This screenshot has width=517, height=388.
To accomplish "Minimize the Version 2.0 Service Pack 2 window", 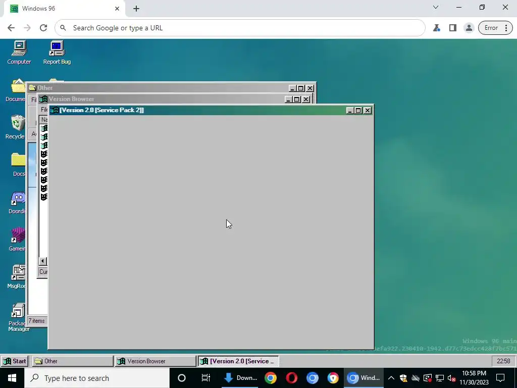I will [x=350, y=111].
